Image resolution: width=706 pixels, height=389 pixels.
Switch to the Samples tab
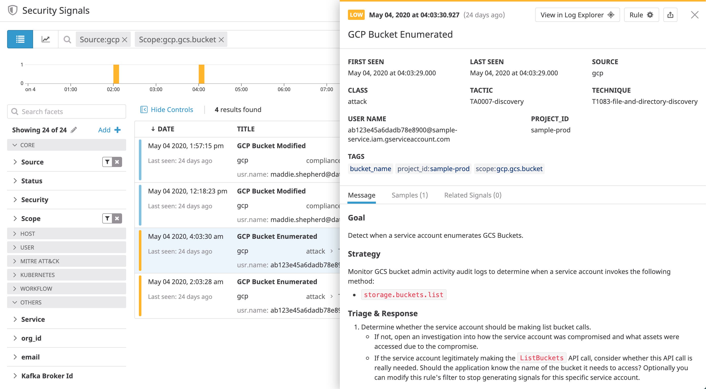point(409,195)
